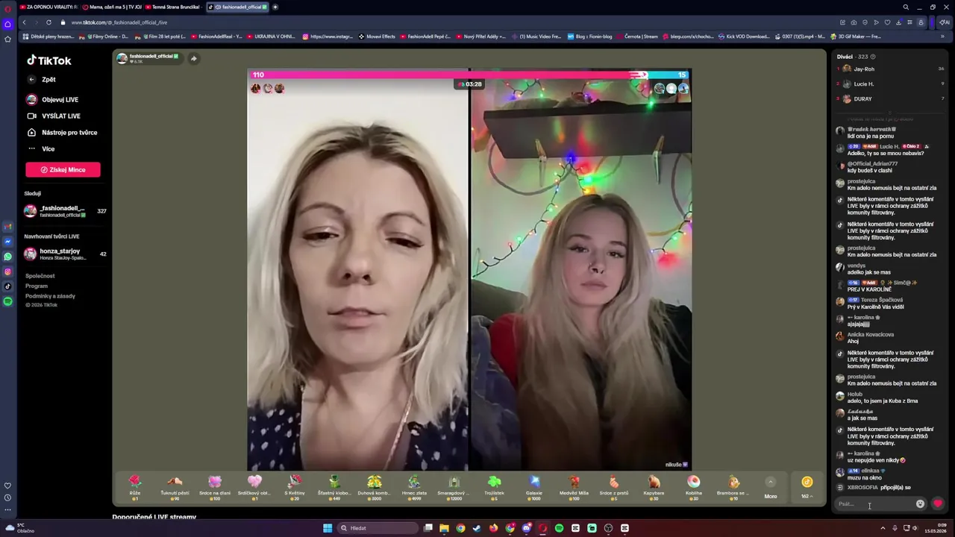The height and width of the screenshot is (537, 955).
Task: Open a new browser tab
Action: [x=275, y=7]
